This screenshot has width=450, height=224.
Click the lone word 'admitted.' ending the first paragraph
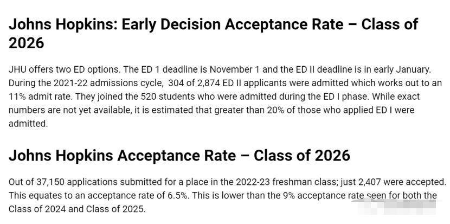click(x=28, y=123)
